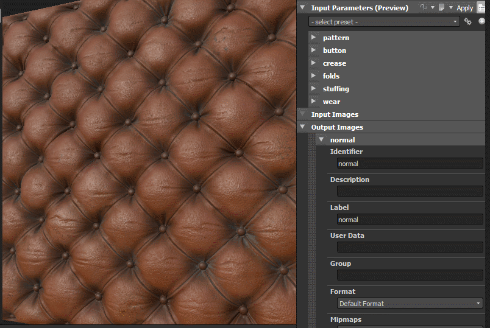Screen dimensions: 490x328
Task: Select the pattern group label
Action: pos(336,38)
